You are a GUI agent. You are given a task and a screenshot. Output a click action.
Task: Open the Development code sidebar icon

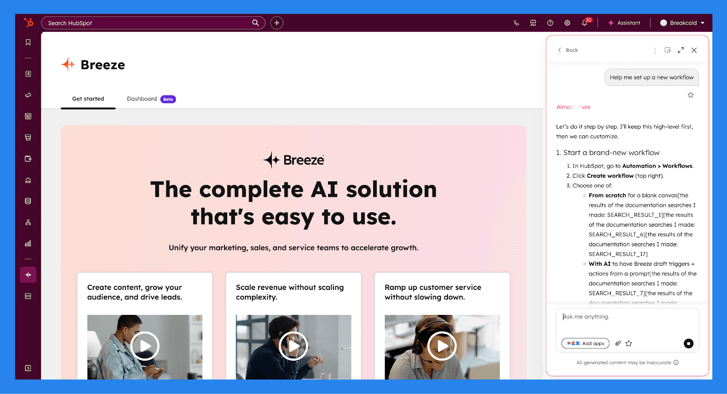point(28,296)
